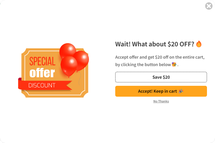215x143 pixels.
Task: Click the word 'Wait!' in the heading
Action: (123, 44)
